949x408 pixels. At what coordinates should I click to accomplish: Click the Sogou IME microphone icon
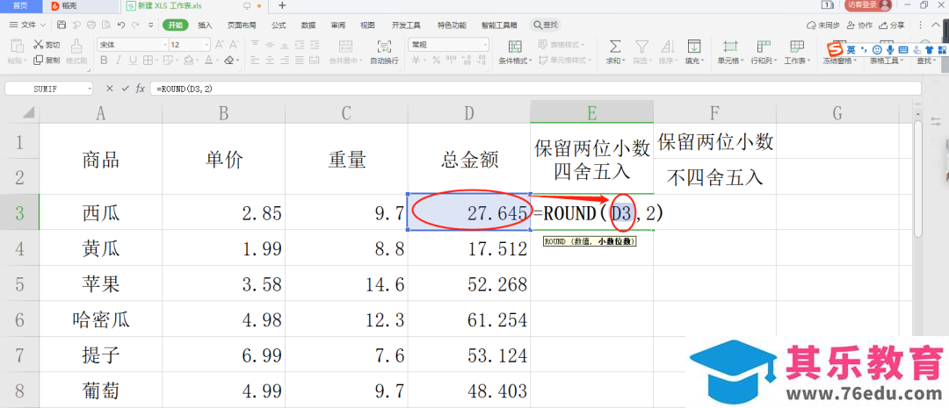(889, 49)
